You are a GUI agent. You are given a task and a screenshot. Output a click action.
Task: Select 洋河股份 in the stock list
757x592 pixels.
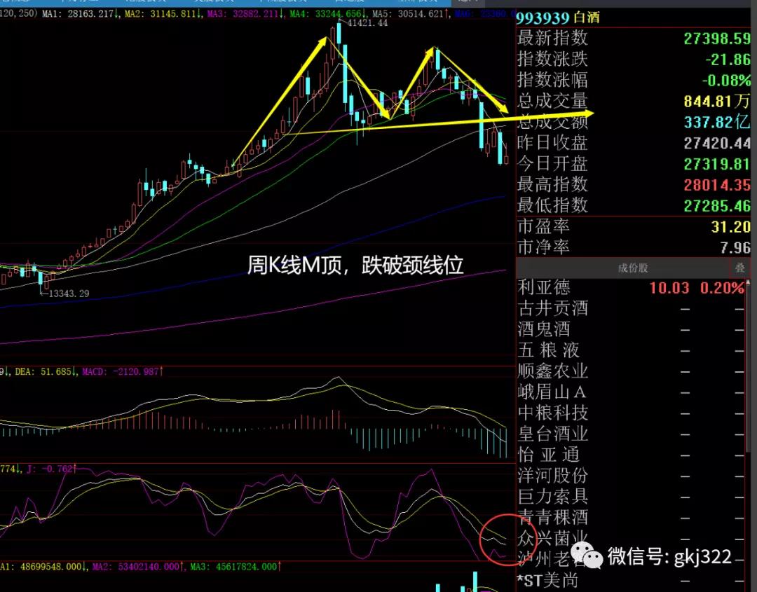553,476
